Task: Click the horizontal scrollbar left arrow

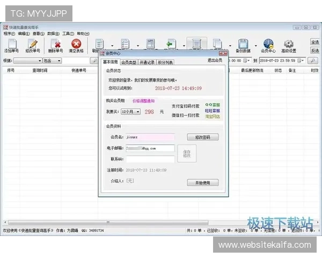Action: [5, 222]
